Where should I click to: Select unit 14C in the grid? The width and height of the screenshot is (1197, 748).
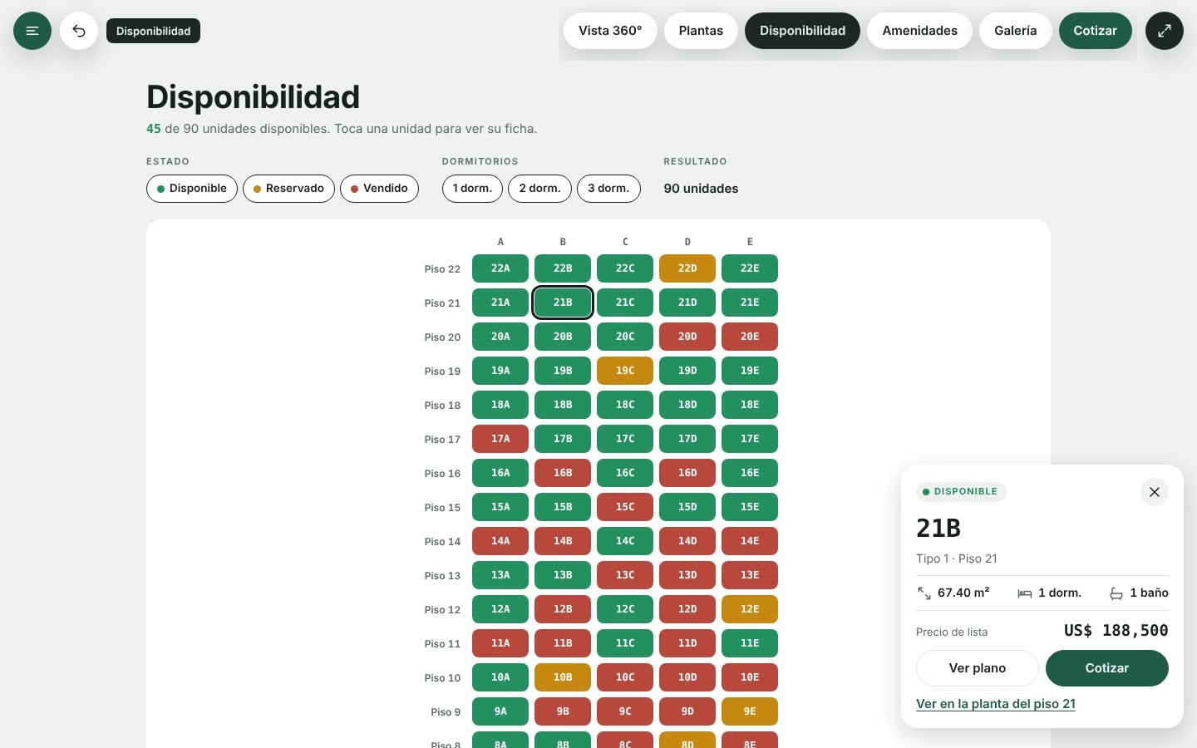[625, 541]
